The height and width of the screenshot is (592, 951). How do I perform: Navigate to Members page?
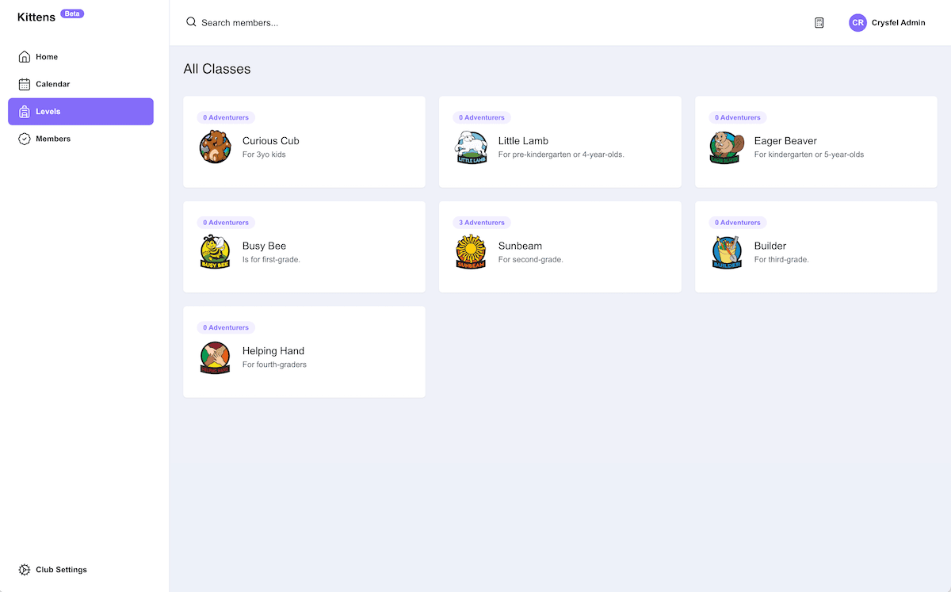click(x=53, y=139)
